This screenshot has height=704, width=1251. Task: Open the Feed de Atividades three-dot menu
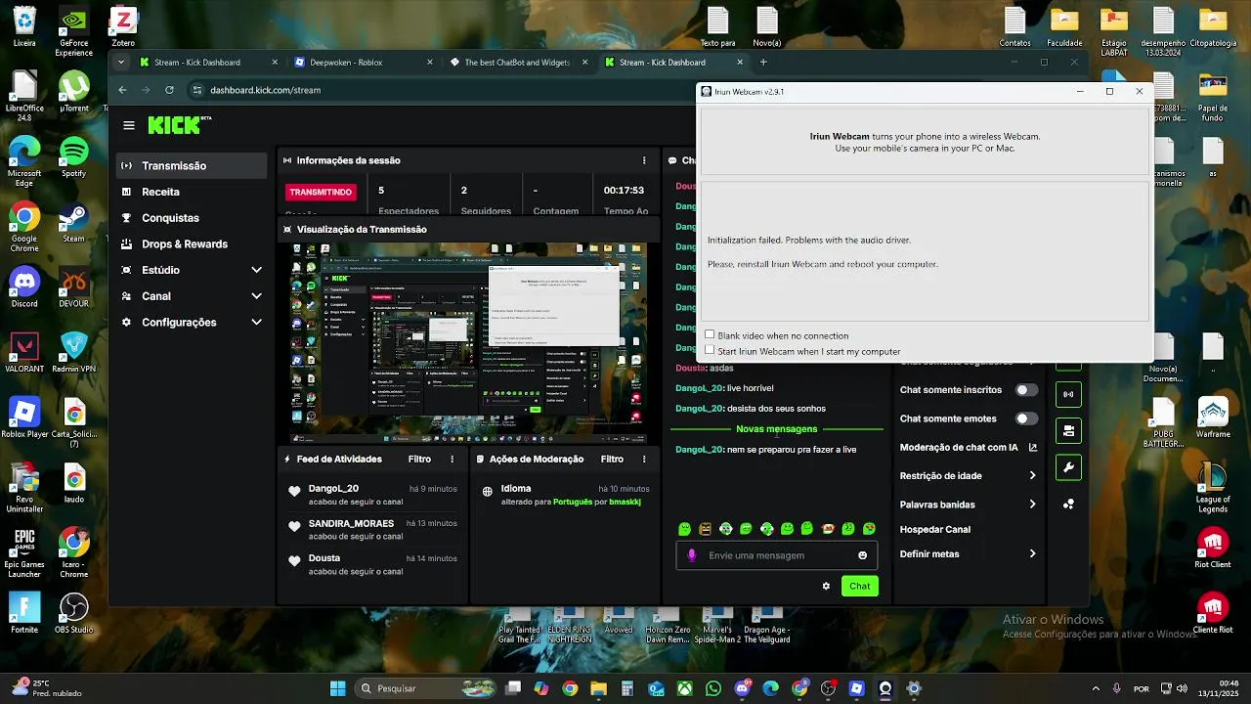tap(452, 459)
